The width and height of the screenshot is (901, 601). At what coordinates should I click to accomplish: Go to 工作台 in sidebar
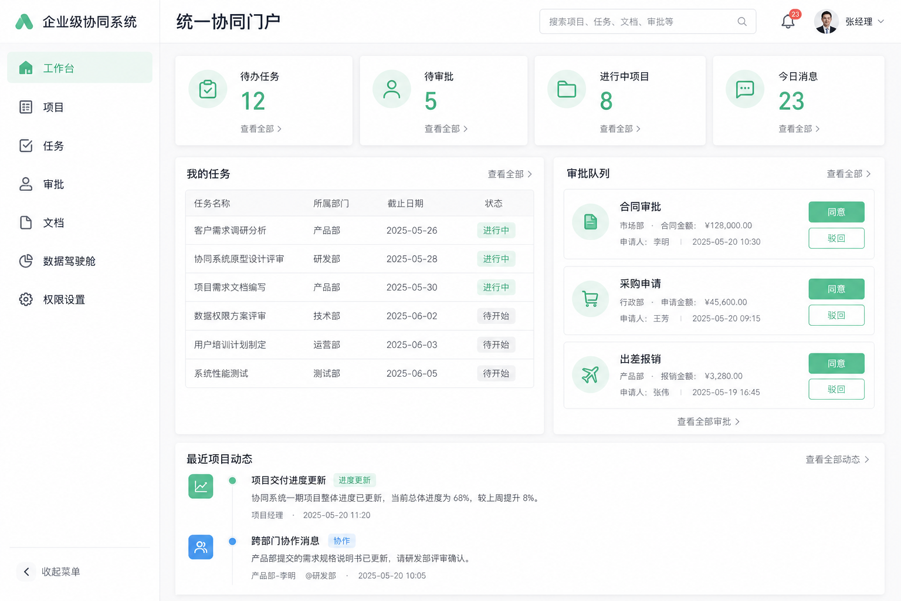80,67
